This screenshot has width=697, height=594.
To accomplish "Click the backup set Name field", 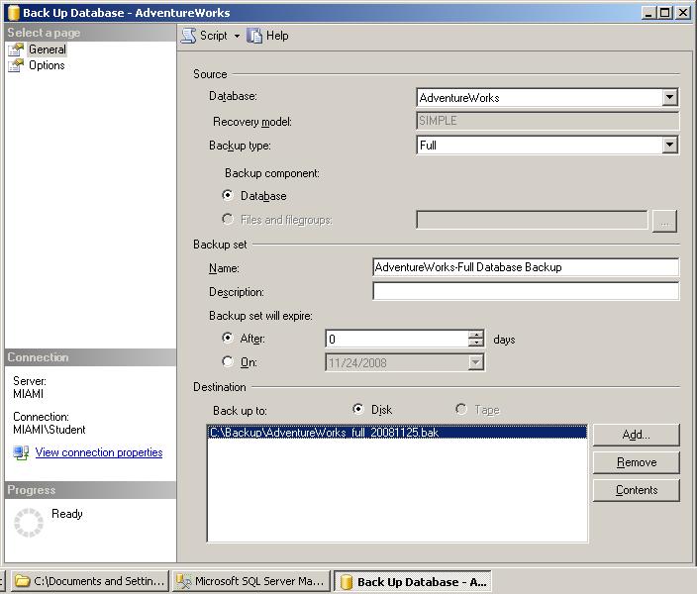I will pyautogui.click(x=526, y=267).
